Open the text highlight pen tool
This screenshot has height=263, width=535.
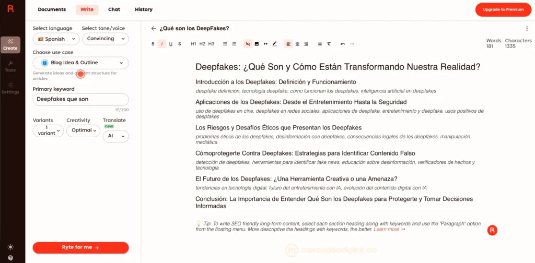point(275,44)
